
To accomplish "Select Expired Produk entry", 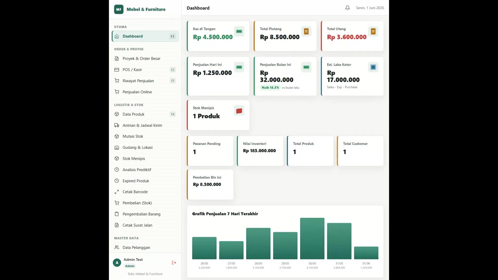I will click(x=145, y=181).
